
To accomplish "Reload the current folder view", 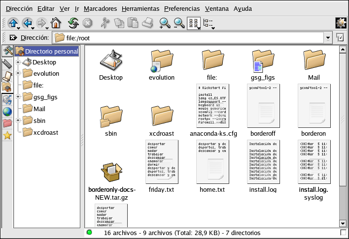I will click(73, 23).
